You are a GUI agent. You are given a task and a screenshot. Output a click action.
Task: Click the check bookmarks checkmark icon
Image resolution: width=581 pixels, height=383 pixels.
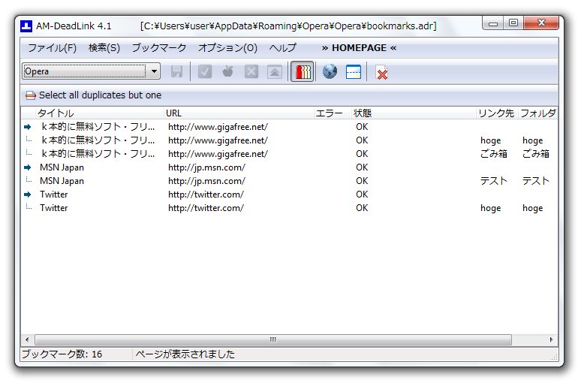204,71
